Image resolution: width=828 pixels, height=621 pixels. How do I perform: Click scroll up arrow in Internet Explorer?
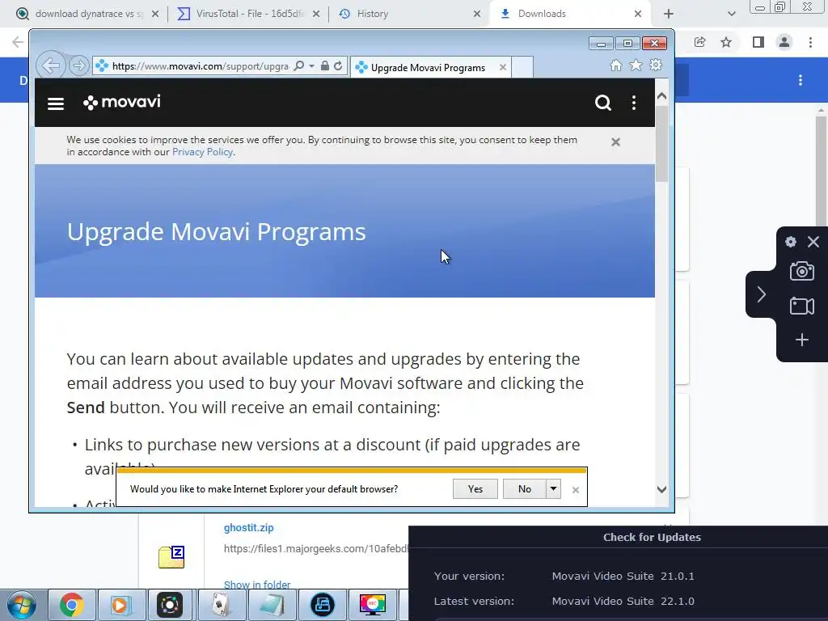tap(661, 96)
